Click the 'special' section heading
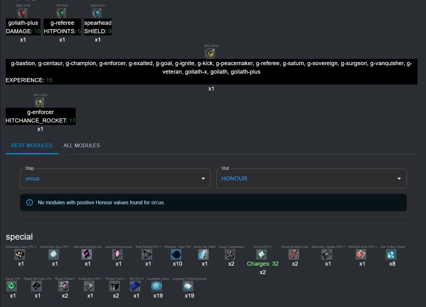Image resolution: width=426 pixels, height=307 pixels. (x=19, y=237)
